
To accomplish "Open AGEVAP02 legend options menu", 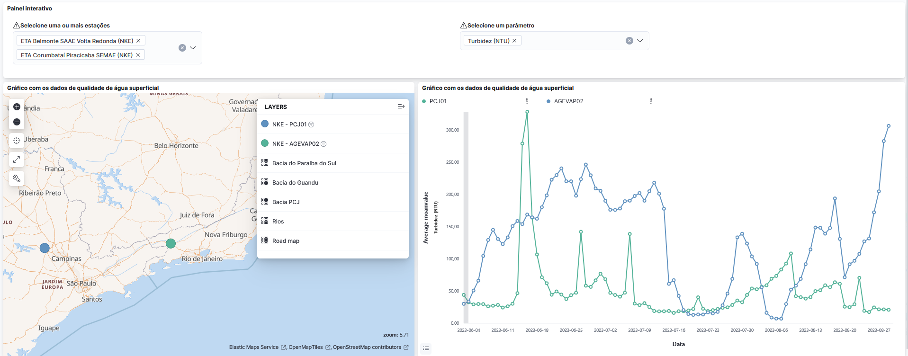I will 651,101.
